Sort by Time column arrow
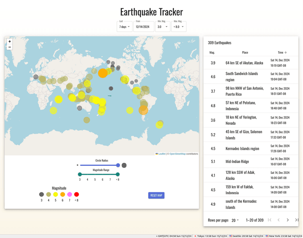Screen dimensions: 303x238 286,52
